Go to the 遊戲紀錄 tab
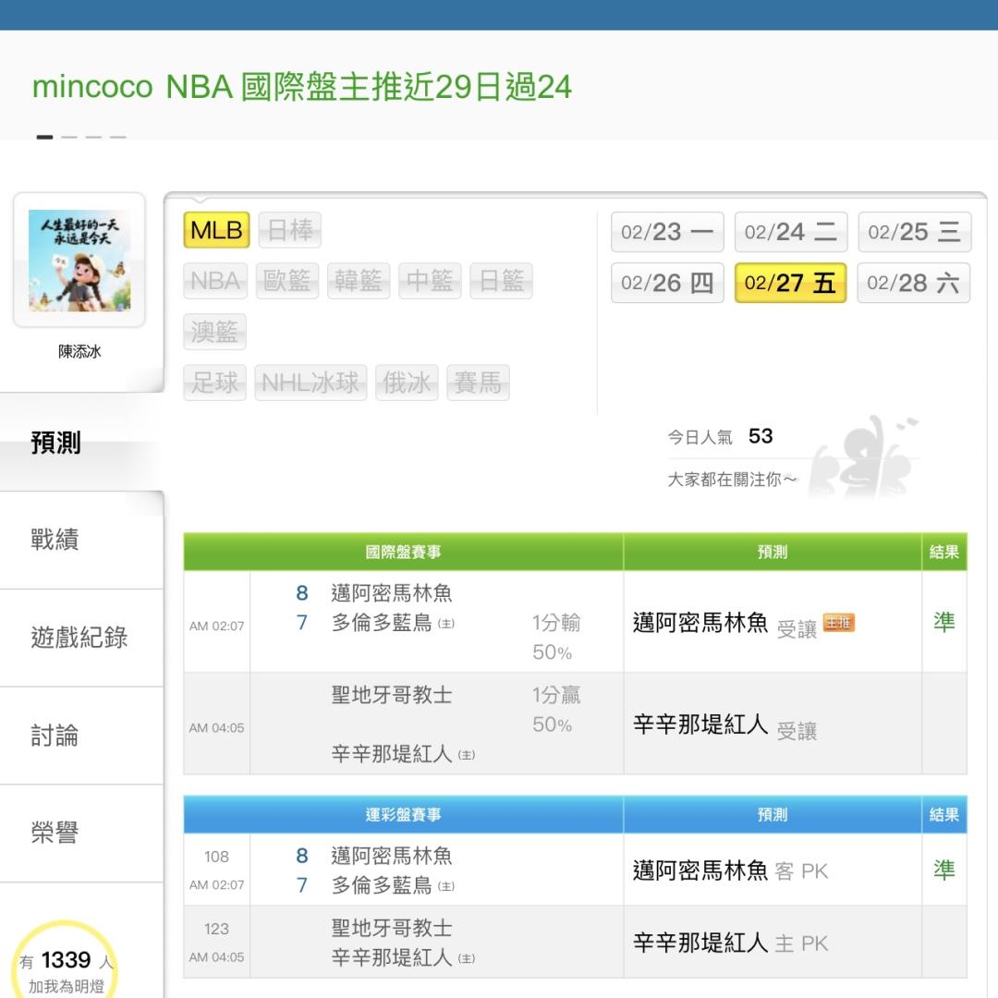The image size is (998, 998). (79, 638)
